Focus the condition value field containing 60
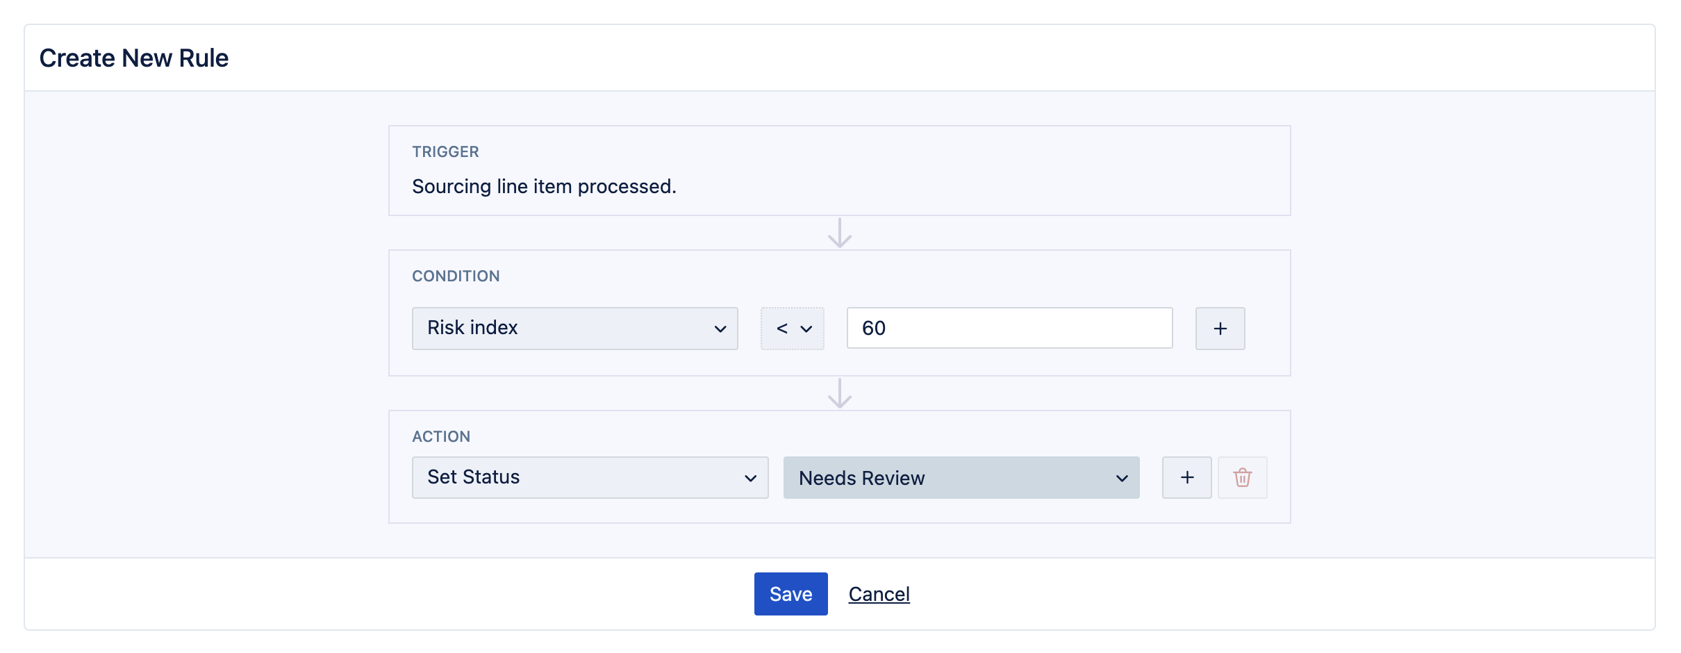The image size is (1681, 653). pyautogui.click(x=1009, y=329)
